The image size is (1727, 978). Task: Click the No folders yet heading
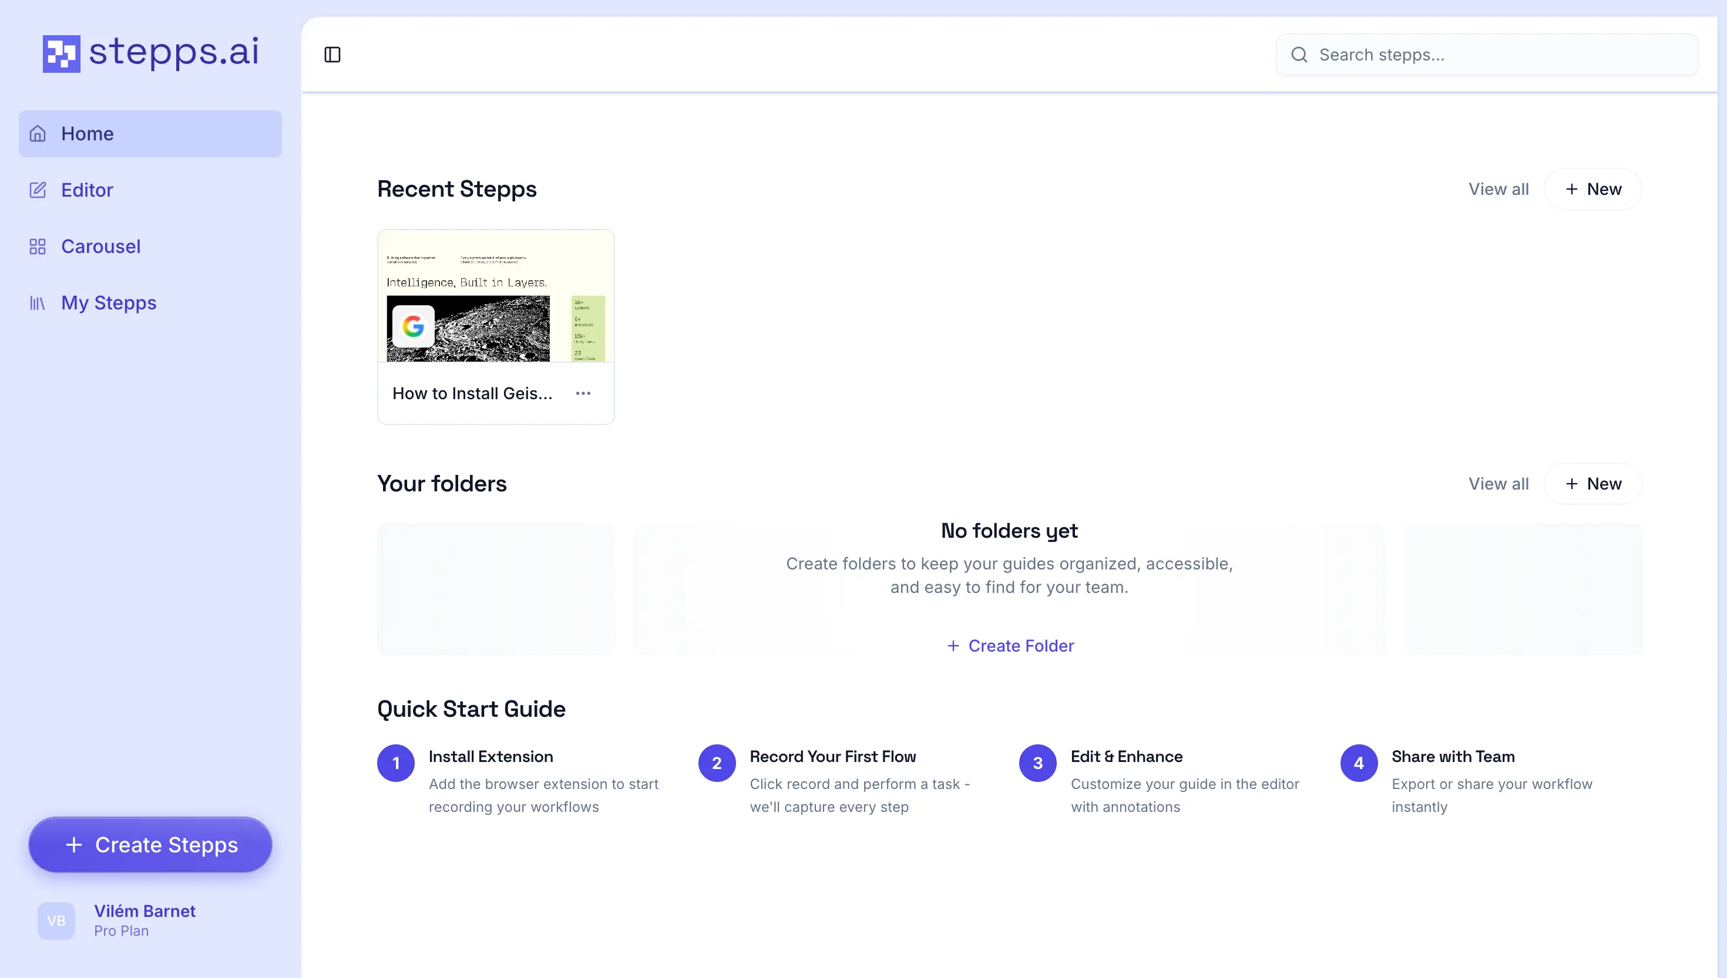1009,531
